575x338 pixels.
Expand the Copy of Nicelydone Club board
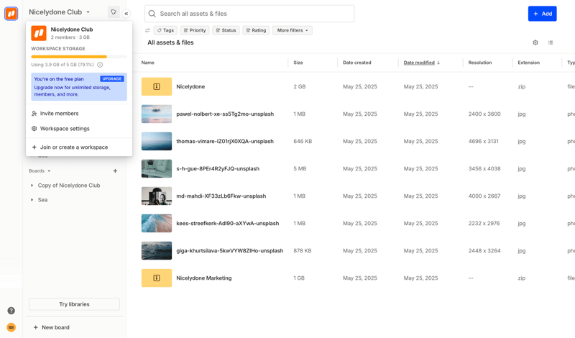tap(32, 186)
